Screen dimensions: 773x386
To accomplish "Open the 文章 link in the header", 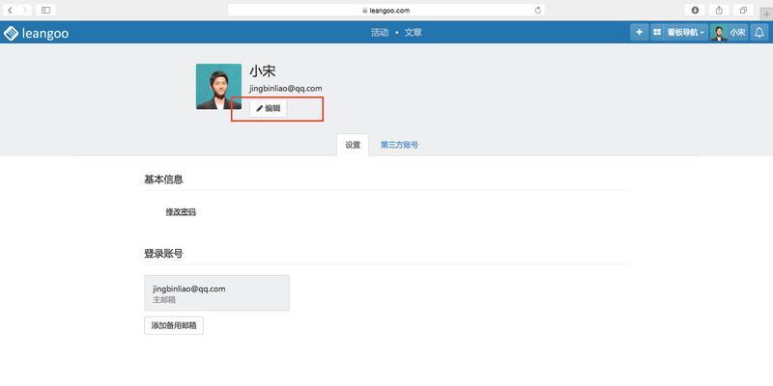I will [x=414, y=33].
